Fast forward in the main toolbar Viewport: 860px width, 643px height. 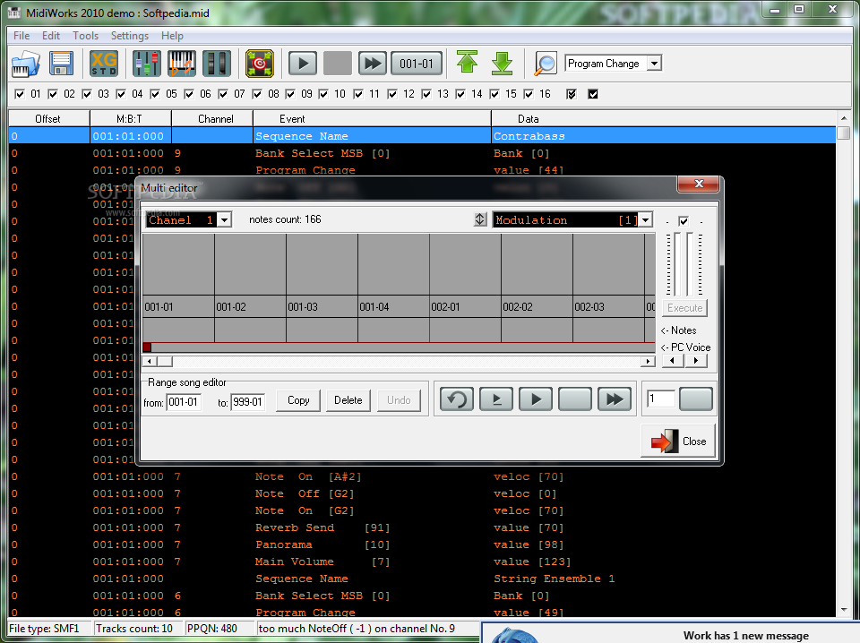(x=373, y=64)
